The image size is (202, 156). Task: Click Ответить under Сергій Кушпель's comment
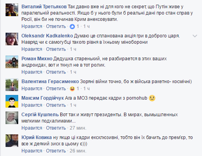(56, 128)
